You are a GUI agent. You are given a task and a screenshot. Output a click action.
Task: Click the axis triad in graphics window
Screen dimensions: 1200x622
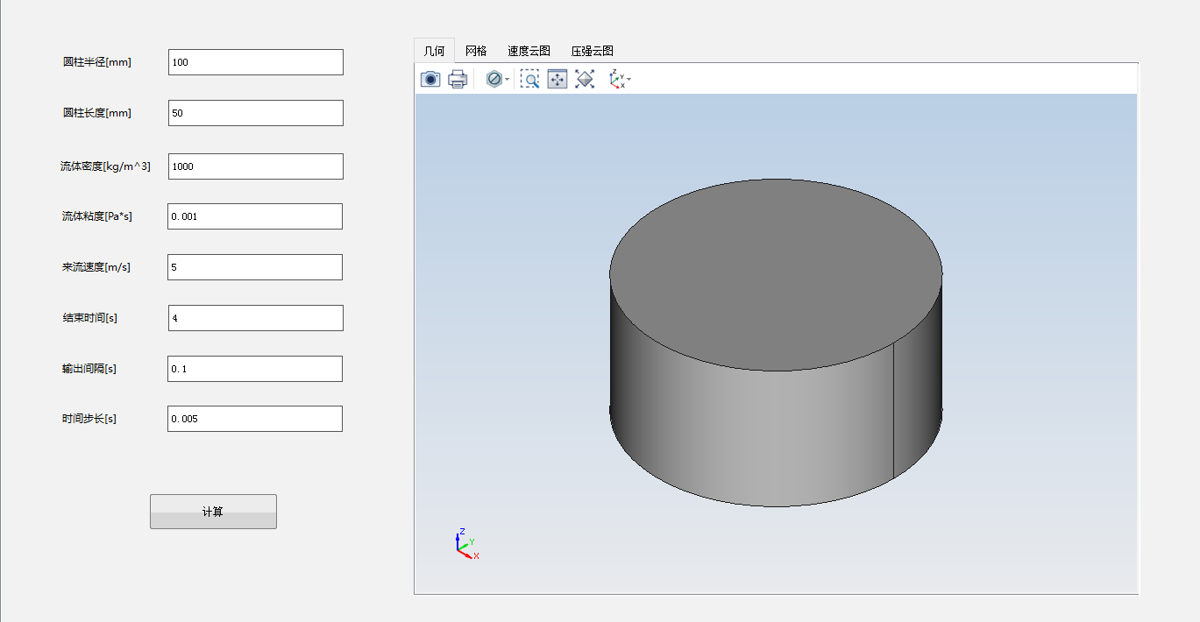click(x=466, y=544)
